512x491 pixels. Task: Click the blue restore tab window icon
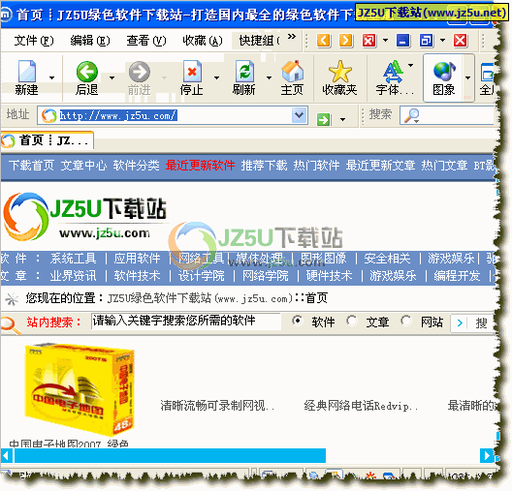pos(426,41)
